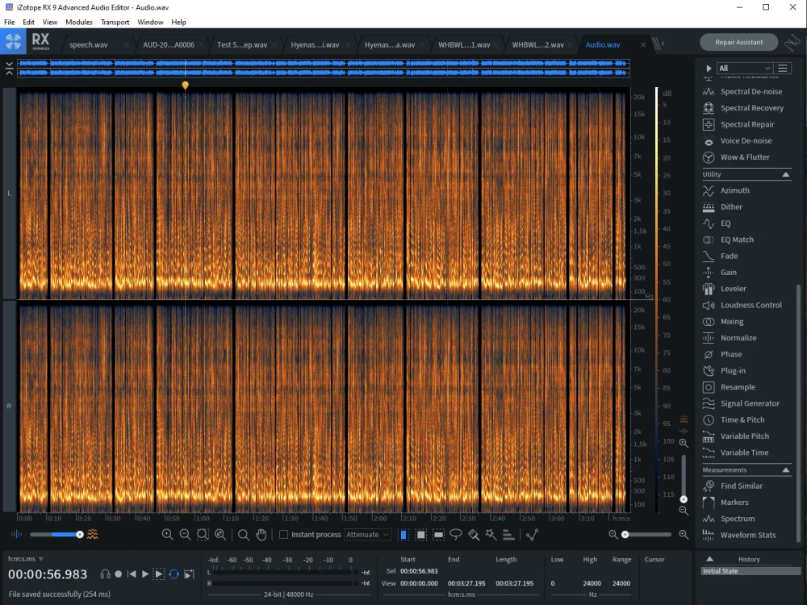This screenshot has height=605, width=807.
Task: Collapse the waveform overview panel
Action: pyautogui.click(x=9, y=68)
